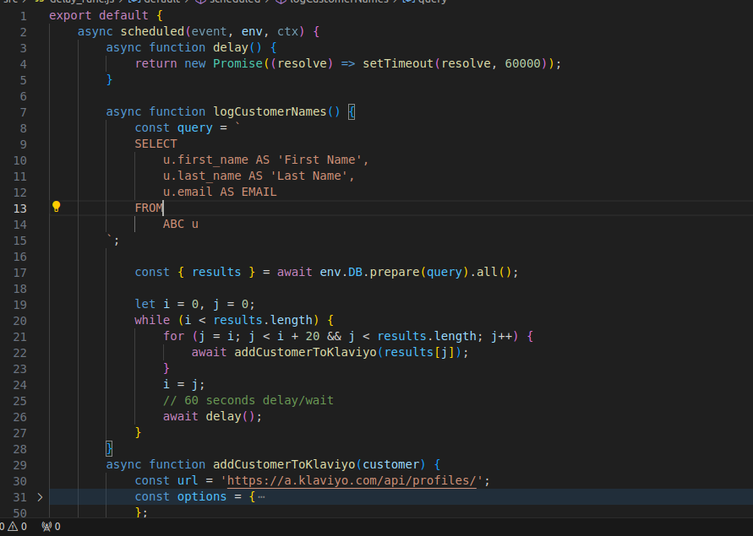Click the lightbulb quick fix on line 13
The width and height of the screenshot is (753, 536).
tap(56, 208)
